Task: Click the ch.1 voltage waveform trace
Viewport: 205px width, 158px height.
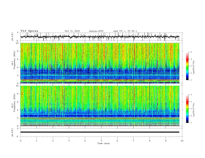Action: point(100,37)
